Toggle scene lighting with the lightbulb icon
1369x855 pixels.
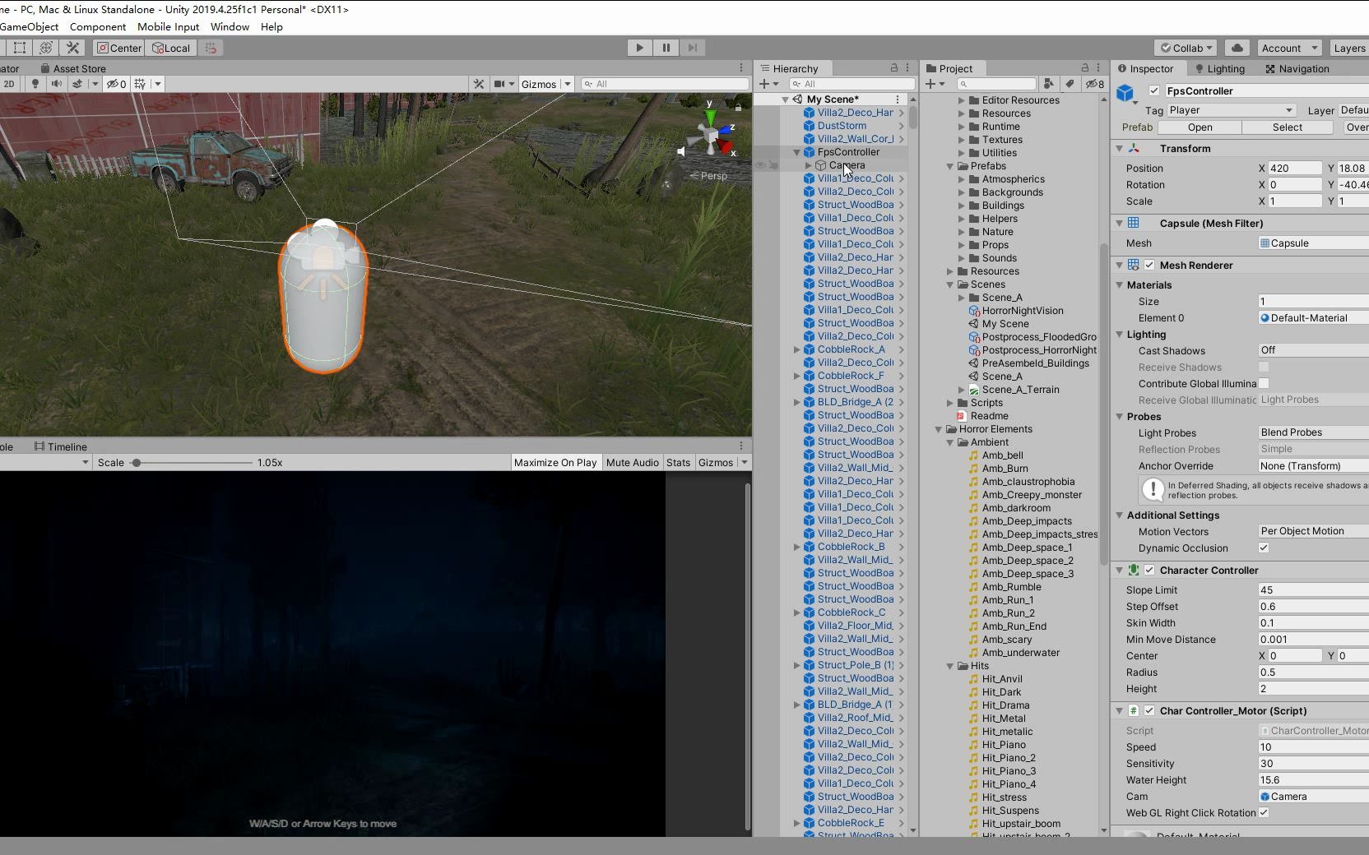34,83
